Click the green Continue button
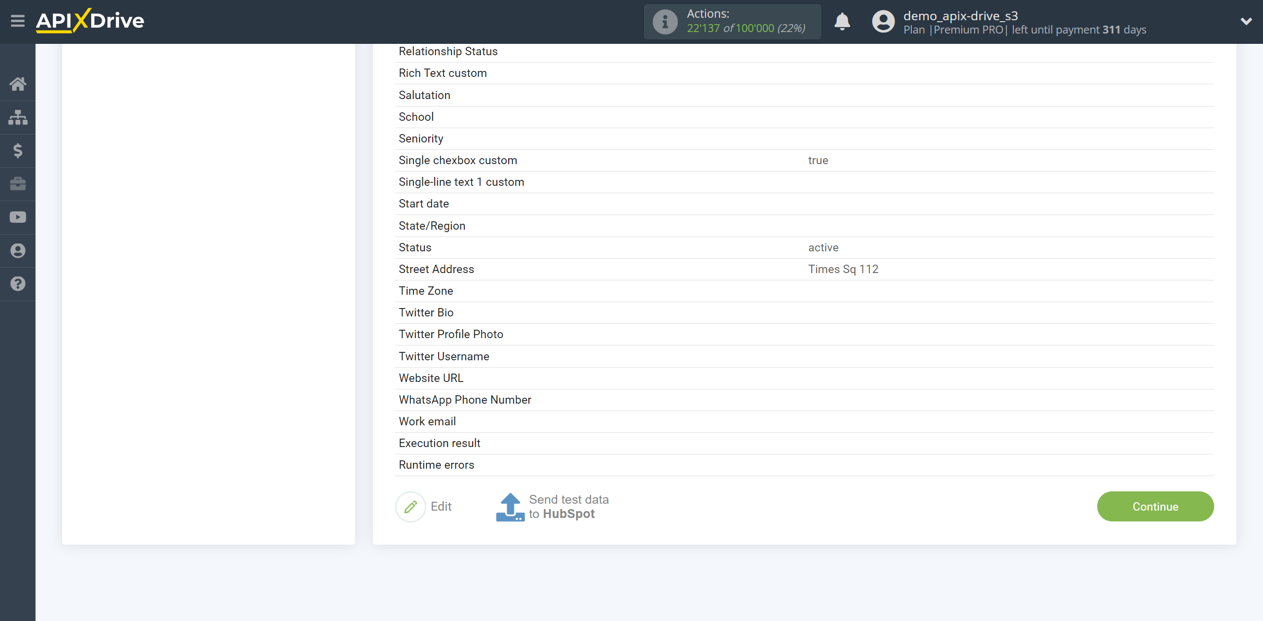The width and height of the screenshot is (1263, 621). tap(1155, 507)
